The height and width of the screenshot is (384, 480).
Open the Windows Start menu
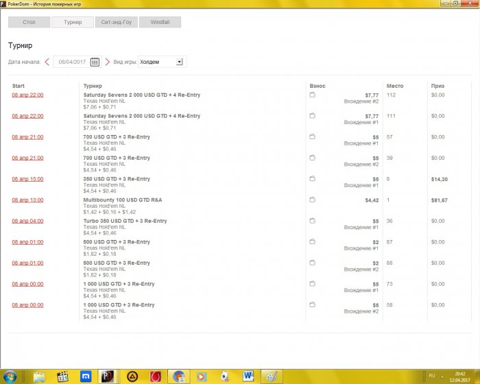10,376
